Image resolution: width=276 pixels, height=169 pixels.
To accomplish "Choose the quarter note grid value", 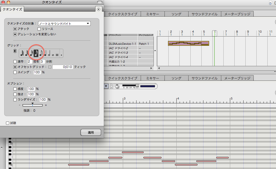I will tap(45, 53).
